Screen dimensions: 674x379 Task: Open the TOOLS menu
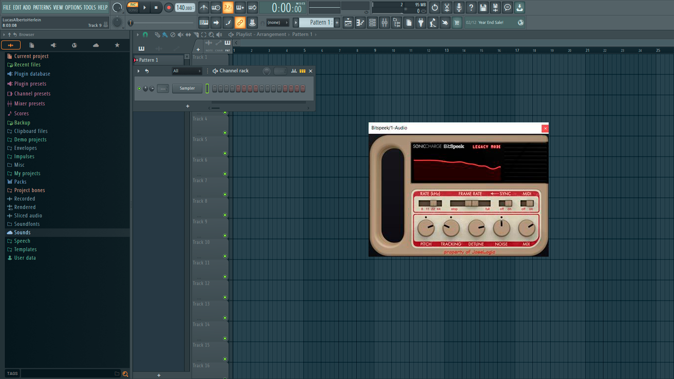[90, 7]
